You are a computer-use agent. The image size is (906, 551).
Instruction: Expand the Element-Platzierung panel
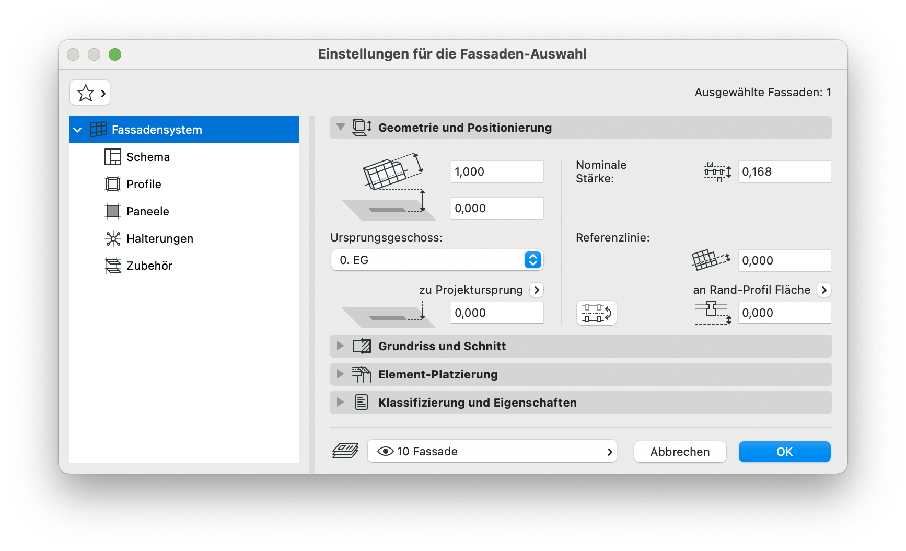[341, 374]
